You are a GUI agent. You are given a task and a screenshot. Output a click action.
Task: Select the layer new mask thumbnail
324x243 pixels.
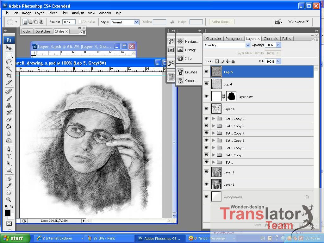click(231, 96)
